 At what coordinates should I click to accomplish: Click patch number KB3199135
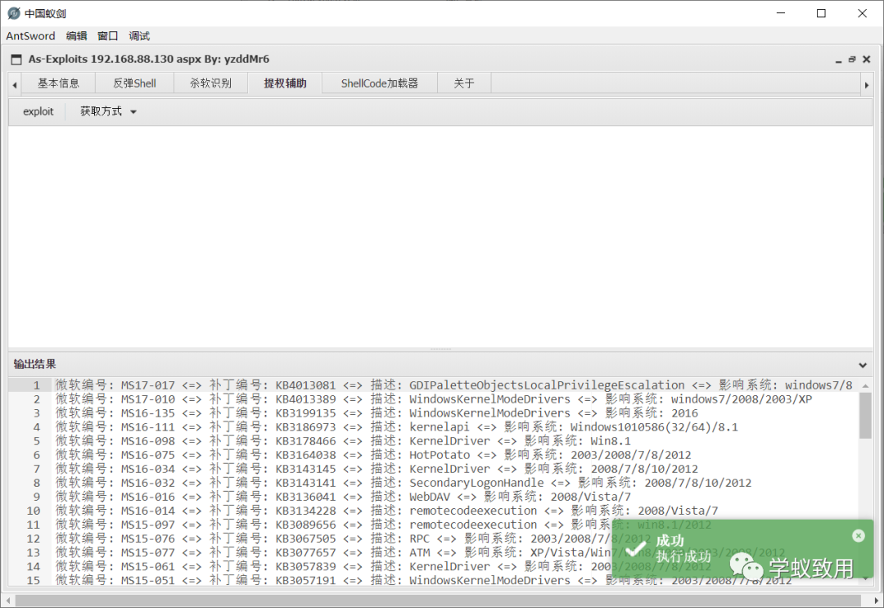pos(305,413)
